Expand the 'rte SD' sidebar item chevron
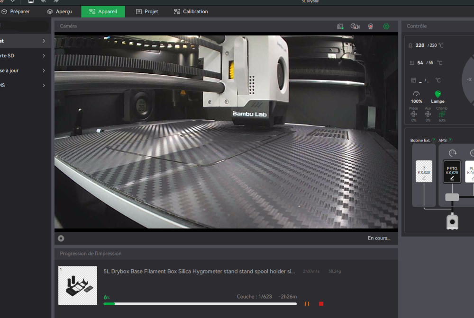Image resolution: width=474 pixels, height=318 pixels. coord(44,56)
